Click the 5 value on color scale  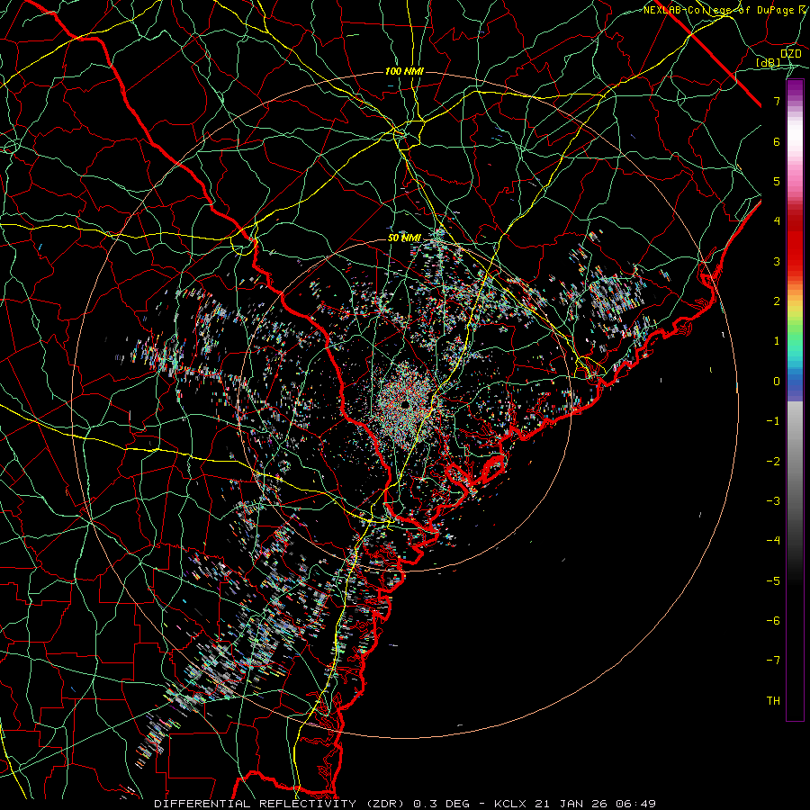(777, 181)
